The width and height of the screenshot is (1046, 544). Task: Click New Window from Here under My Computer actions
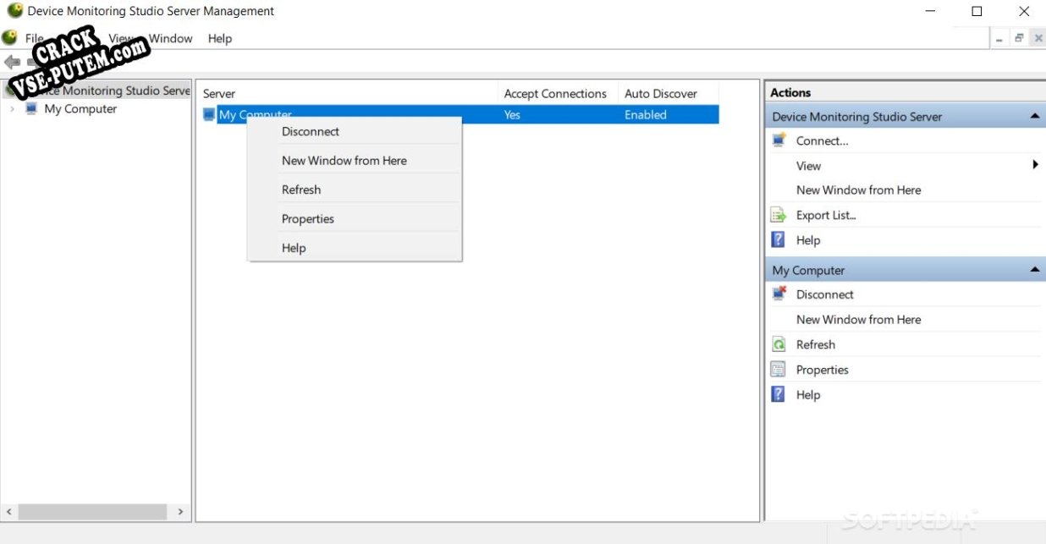tap(858, 320)
